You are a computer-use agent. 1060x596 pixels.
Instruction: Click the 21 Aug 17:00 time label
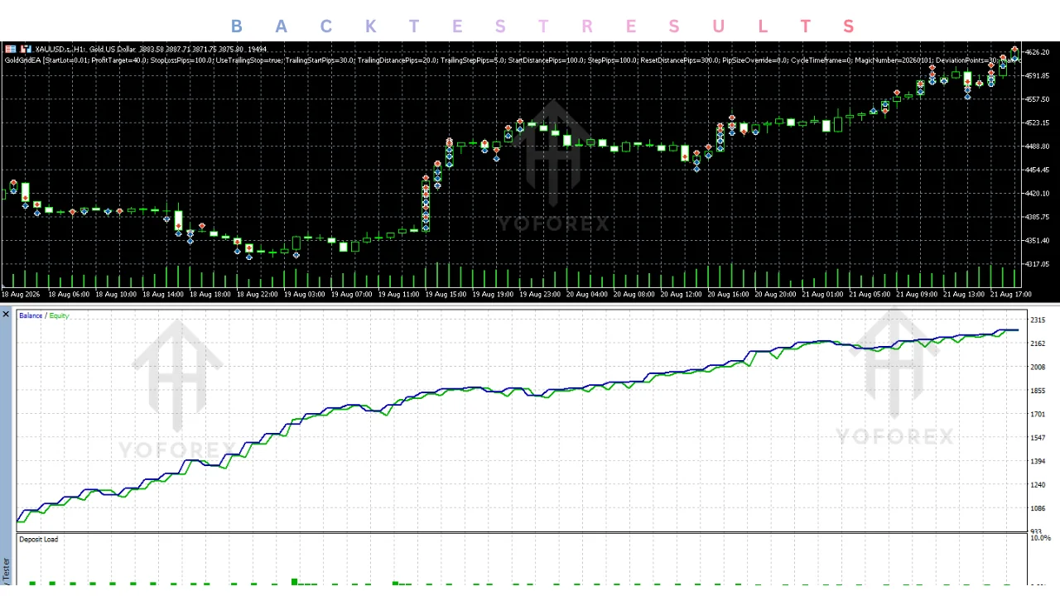1011,294
